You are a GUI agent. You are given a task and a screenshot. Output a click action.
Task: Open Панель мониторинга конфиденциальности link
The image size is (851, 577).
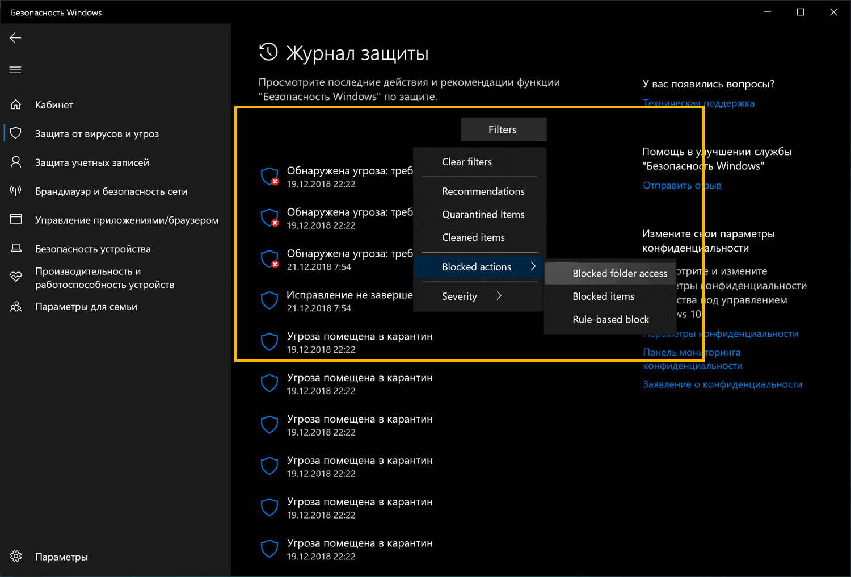pos(692,359)
